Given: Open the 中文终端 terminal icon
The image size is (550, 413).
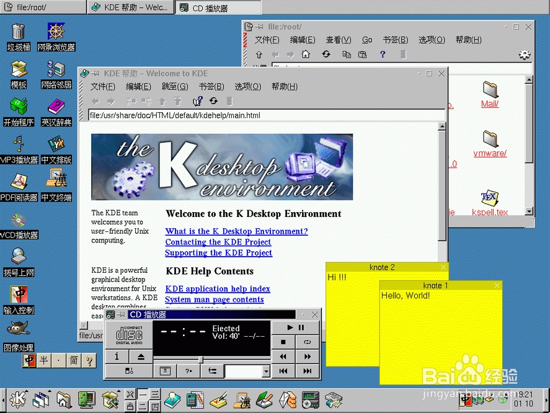Looking at the screenshot, I should (x=56, y=185).
